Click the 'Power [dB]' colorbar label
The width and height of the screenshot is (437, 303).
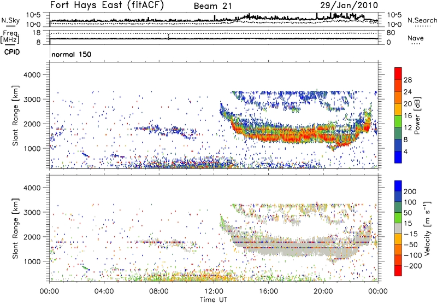coord(417,115)
